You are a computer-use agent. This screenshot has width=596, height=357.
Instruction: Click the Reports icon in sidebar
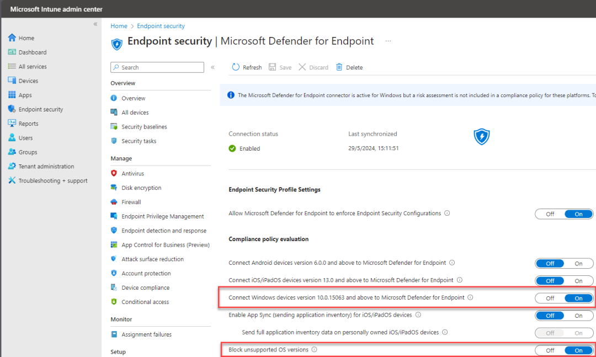tap(12, 123)
